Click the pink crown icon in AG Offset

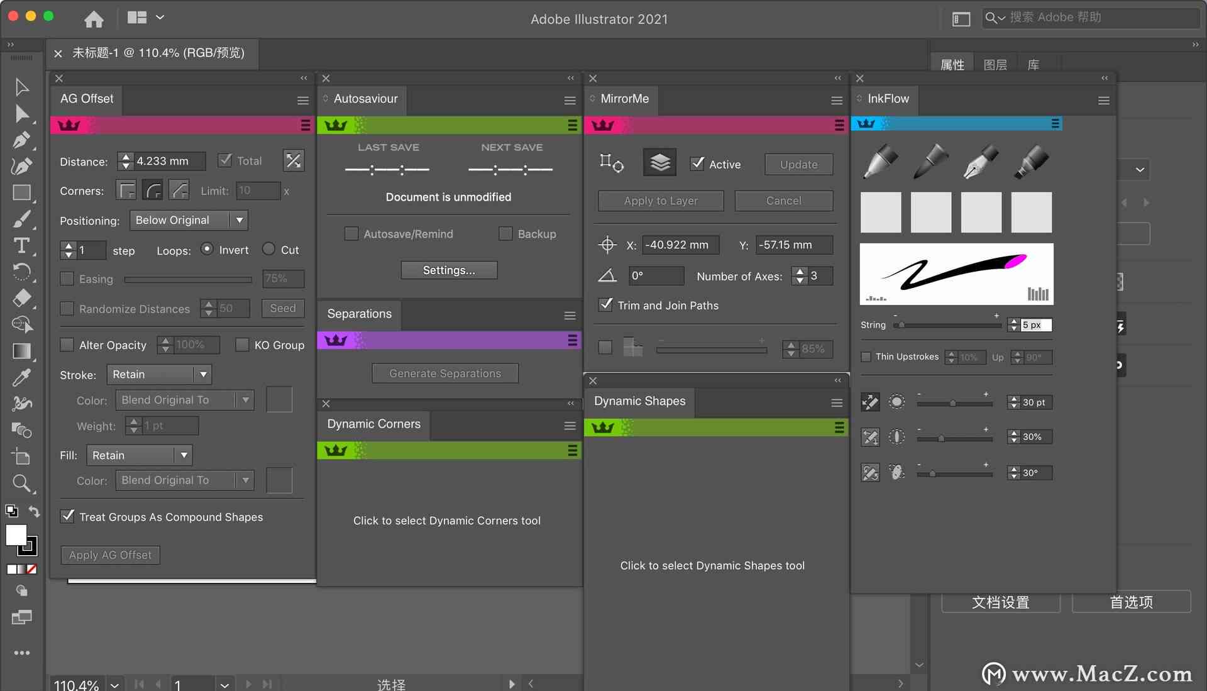coord(69,125)
